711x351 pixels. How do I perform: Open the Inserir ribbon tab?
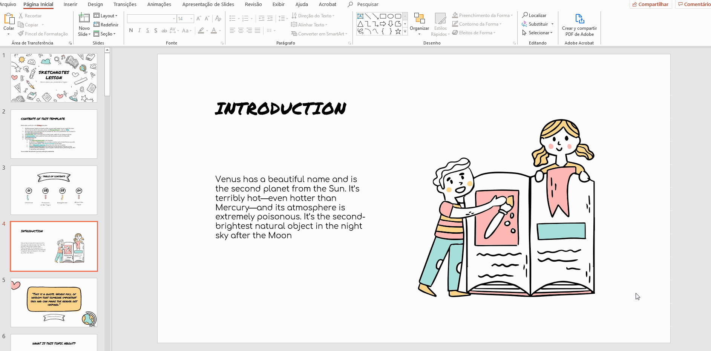(x=70, y=5)
